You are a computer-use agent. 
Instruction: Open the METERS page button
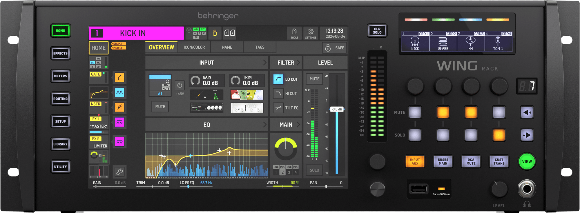pos(60,76)
